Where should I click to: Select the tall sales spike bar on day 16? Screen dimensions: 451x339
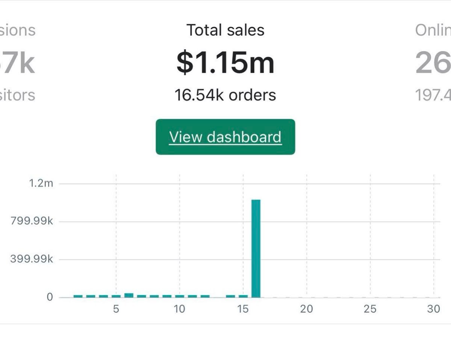(257, 248)
